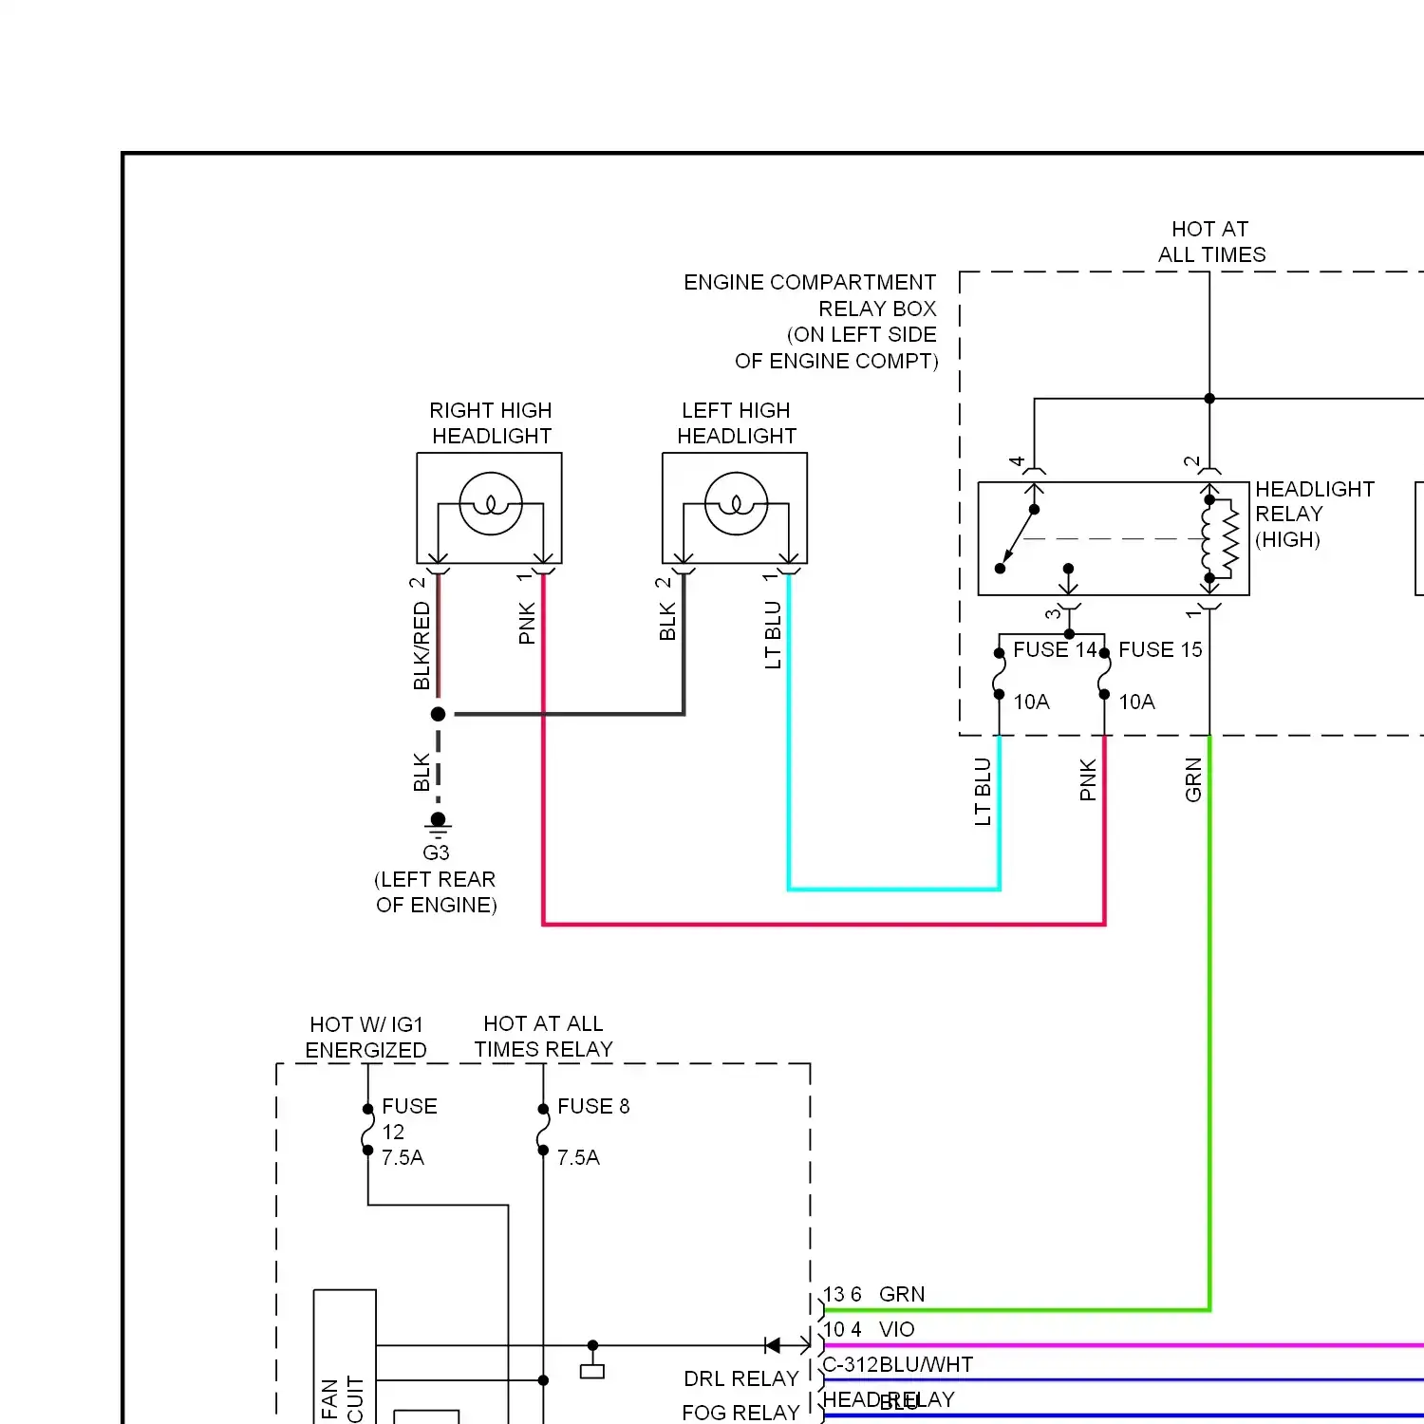Click the cyan LT BLU wire run
This screenshot has height=1424, width=1424.
(x=893, y=889)
